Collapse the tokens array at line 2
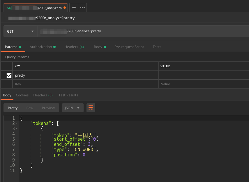Viewport: 249px width, 182px height. point(17,123)
